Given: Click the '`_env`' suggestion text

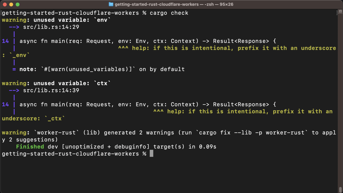Looking at the screenshot, I should pyautogui.click(x=19, y=55).
